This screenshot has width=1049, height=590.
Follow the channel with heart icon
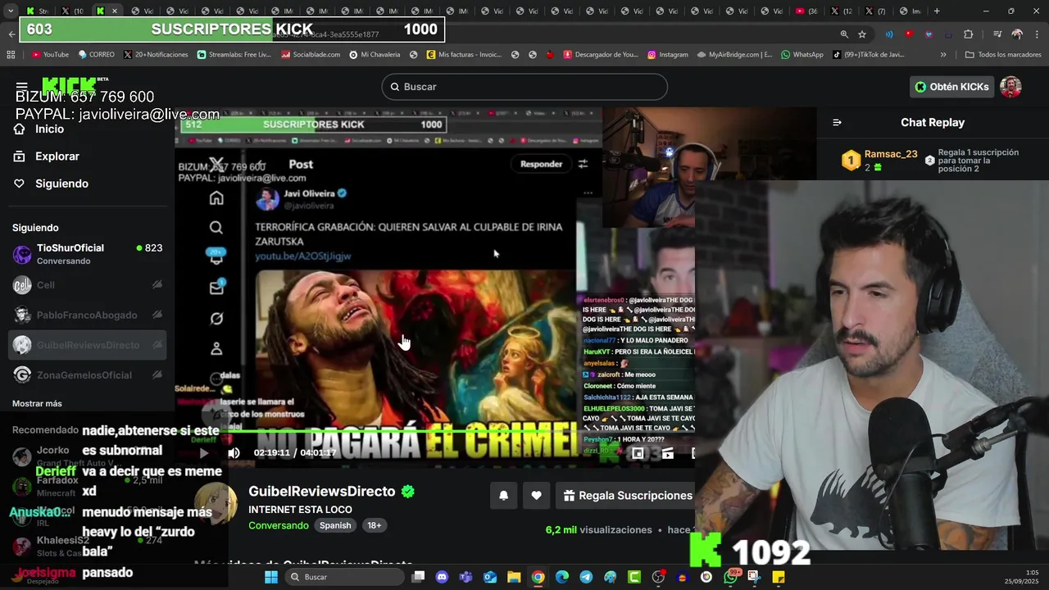(x=536, y=495)
